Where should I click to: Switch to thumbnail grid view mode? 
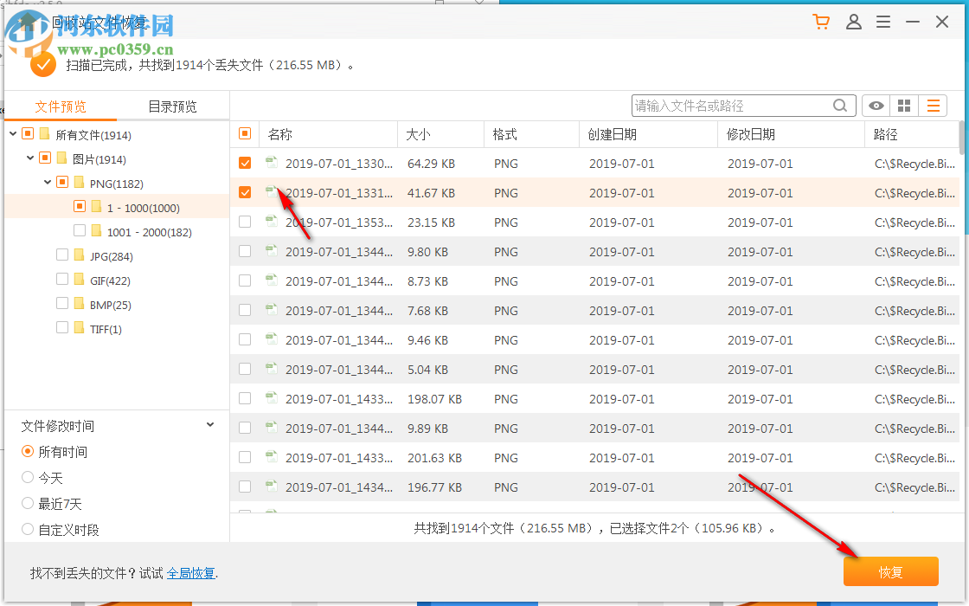(904, 105)
